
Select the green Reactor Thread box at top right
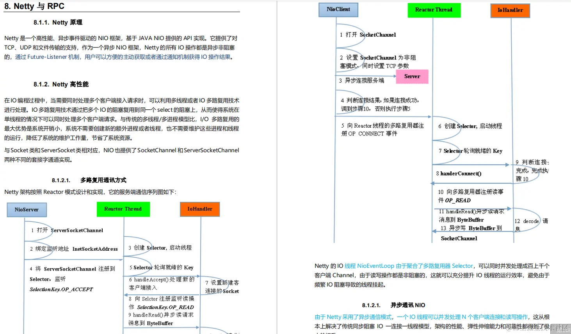click(434, 10)
